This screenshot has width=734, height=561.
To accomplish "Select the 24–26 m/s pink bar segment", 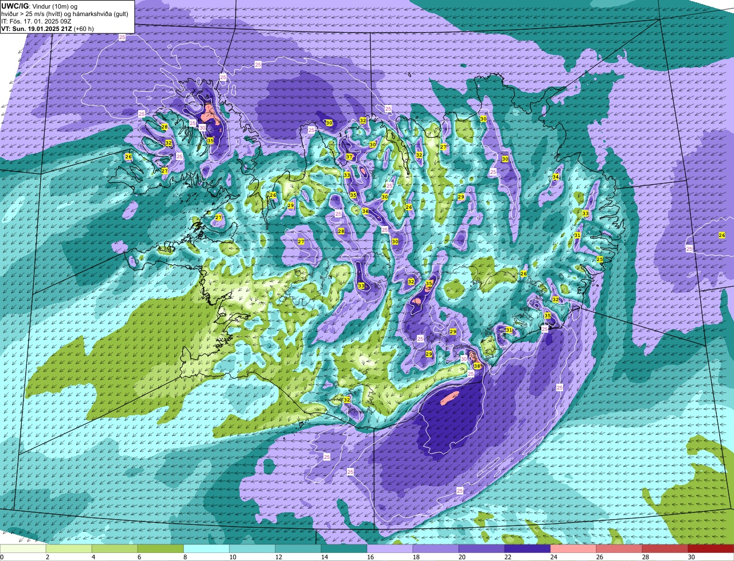I will [573, 548].
